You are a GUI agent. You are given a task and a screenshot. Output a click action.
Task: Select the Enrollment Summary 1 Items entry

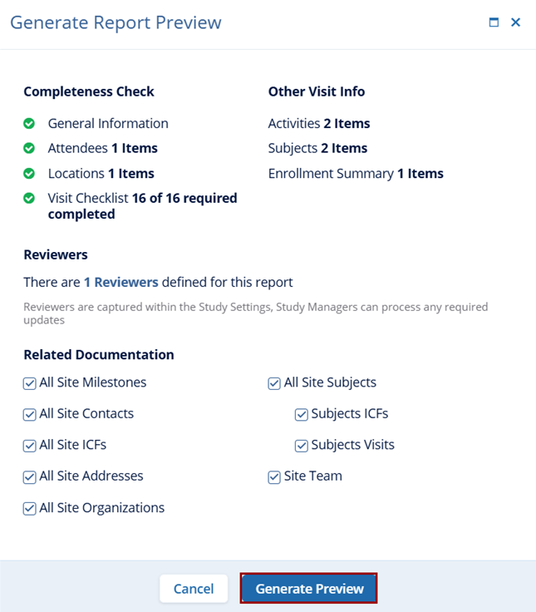[x=356, y=174]
